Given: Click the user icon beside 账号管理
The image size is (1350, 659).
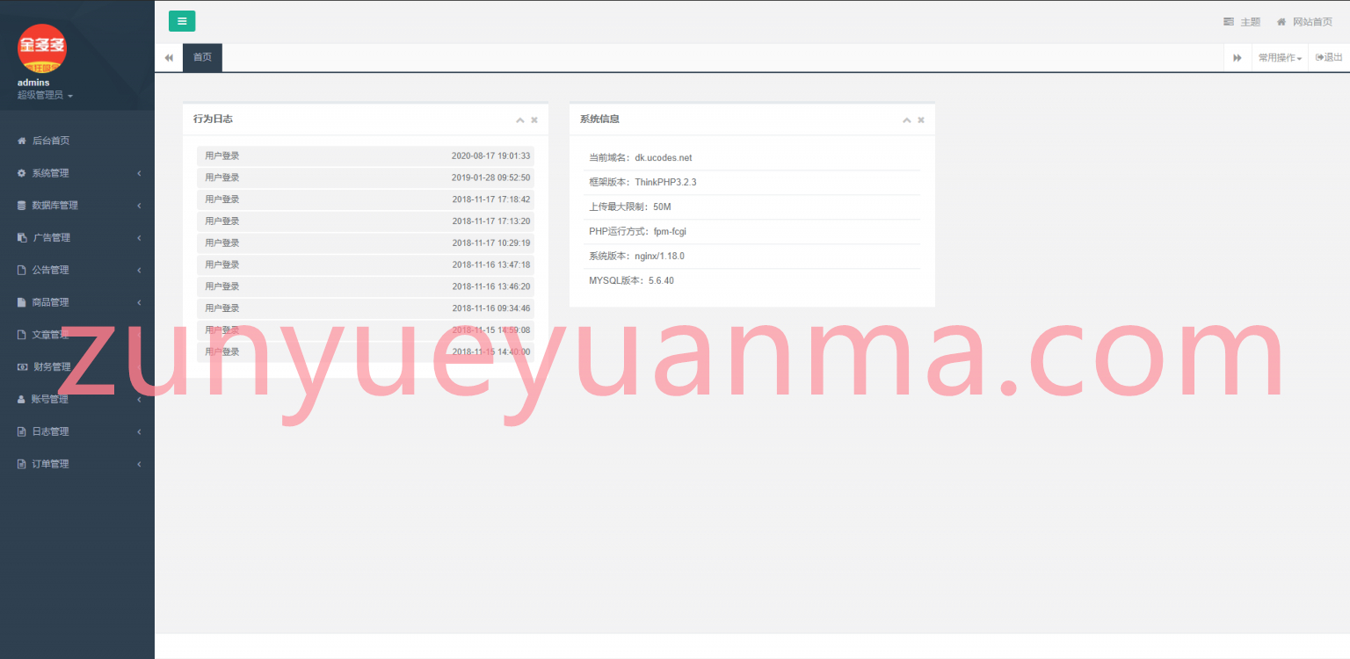Looking at the screenshot, I should (x=22, y=399).
